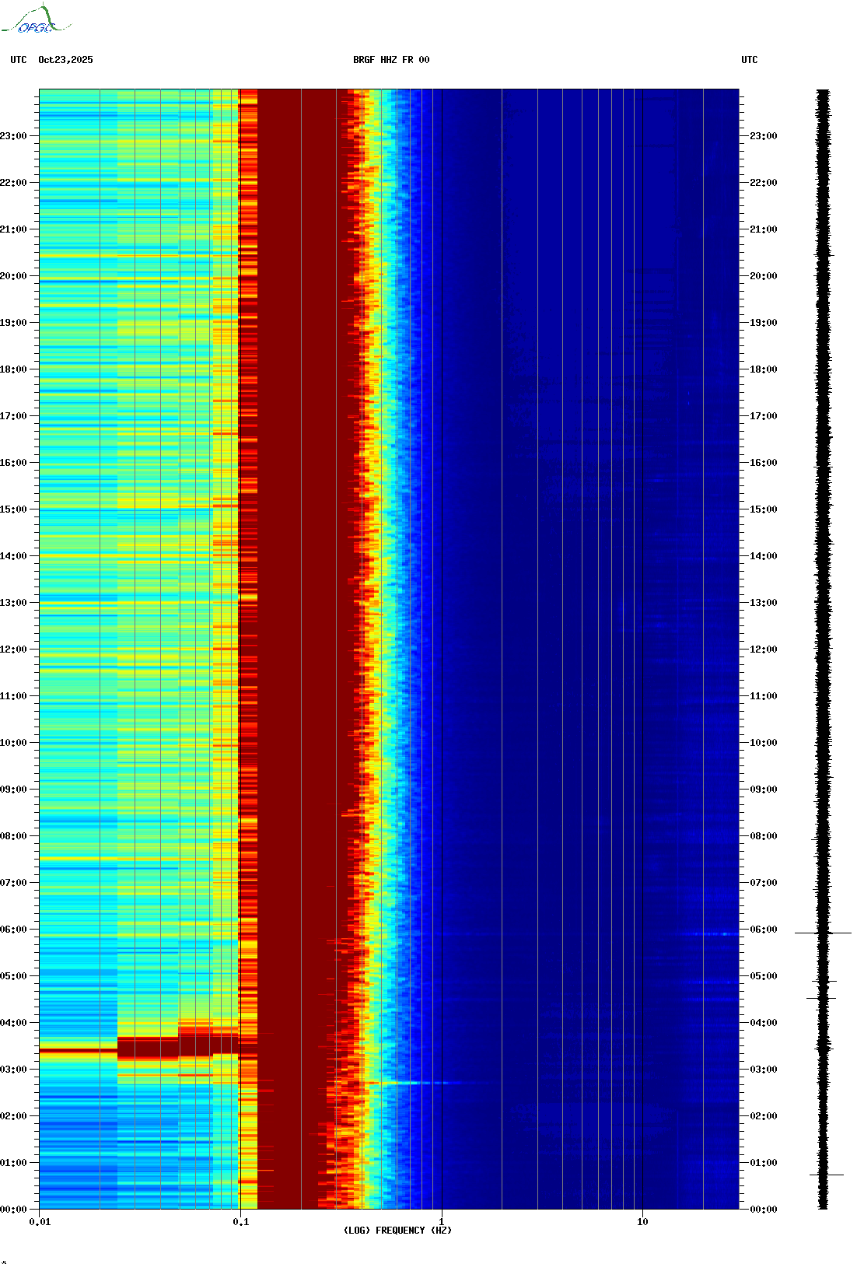Click the observatory logo in top-left corner
The image size is (857, 1271).
pos(35,20)
